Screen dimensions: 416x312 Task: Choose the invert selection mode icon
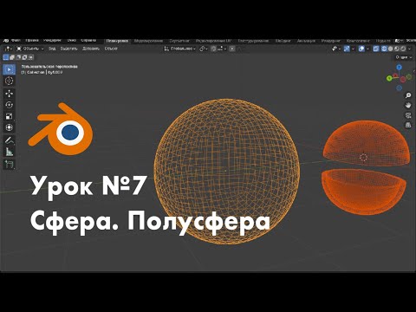(x=24, y=57)
